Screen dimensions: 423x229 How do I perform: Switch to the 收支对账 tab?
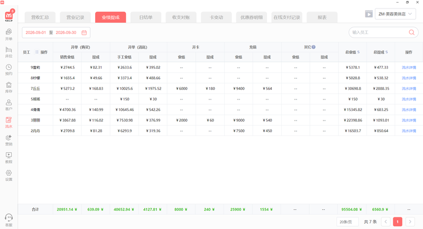(x=181, y=17)
